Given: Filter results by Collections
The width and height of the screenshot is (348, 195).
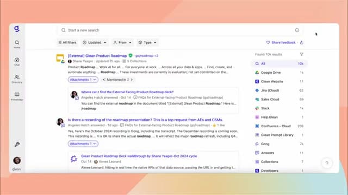Looking at the screenshot, I should (279, 162).
